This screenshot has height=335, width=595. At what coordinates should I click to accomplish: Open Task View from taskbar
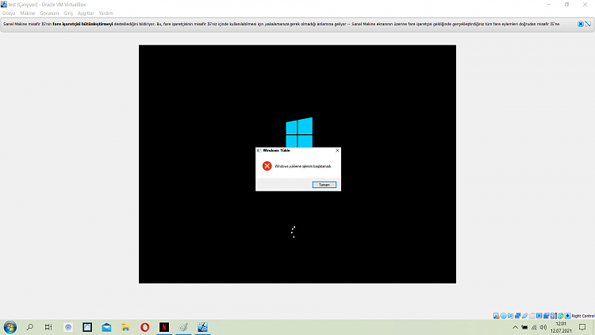tap(48, 327)
